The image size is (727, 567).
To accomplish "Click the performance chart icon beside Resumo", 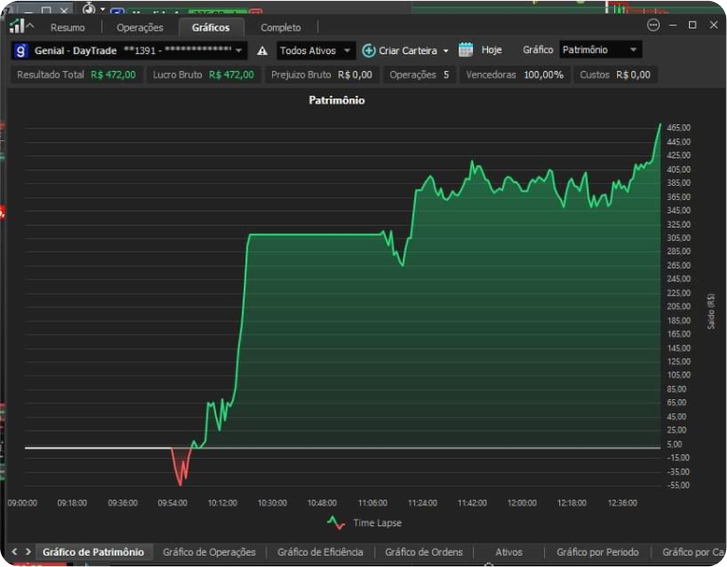I will click(x=17, y=26).
